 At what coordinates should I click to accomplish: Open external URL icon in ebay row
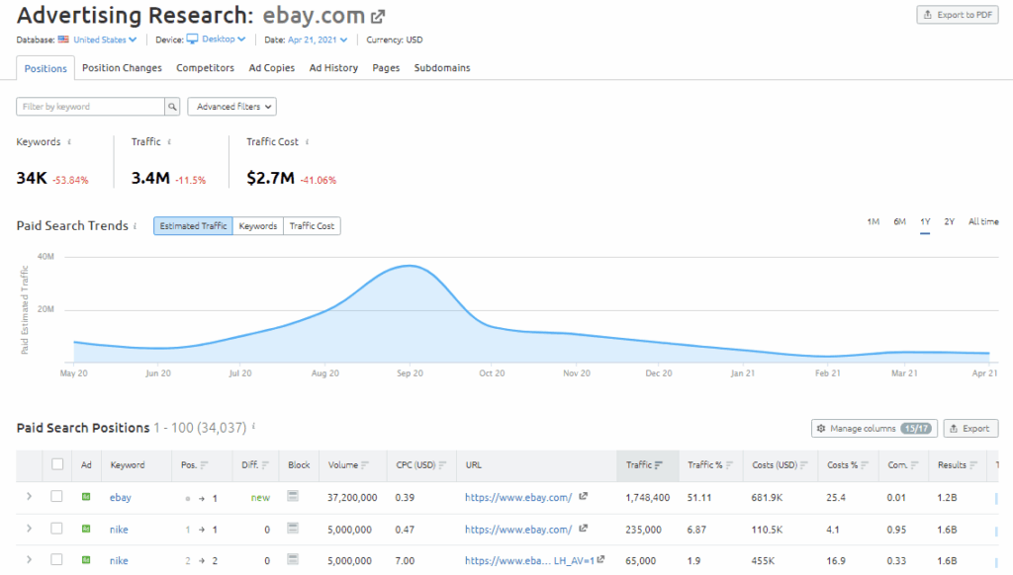[x=584, y=498]
